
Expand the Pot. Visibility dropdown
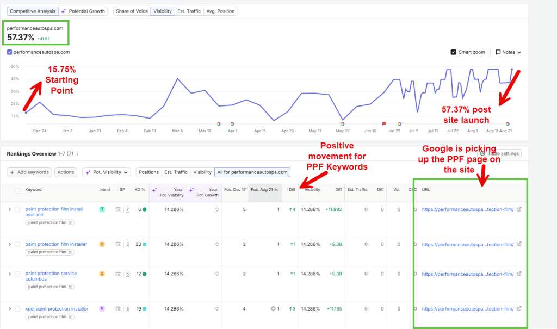tap(107, 172)
